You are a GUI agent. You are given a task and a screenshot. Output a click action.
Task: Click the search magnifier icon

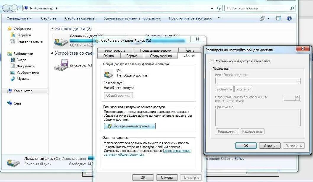292,8
